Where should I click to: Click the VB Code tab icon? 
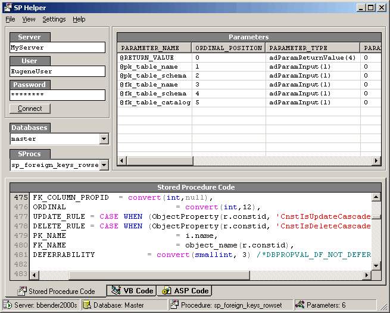point(115,291)
